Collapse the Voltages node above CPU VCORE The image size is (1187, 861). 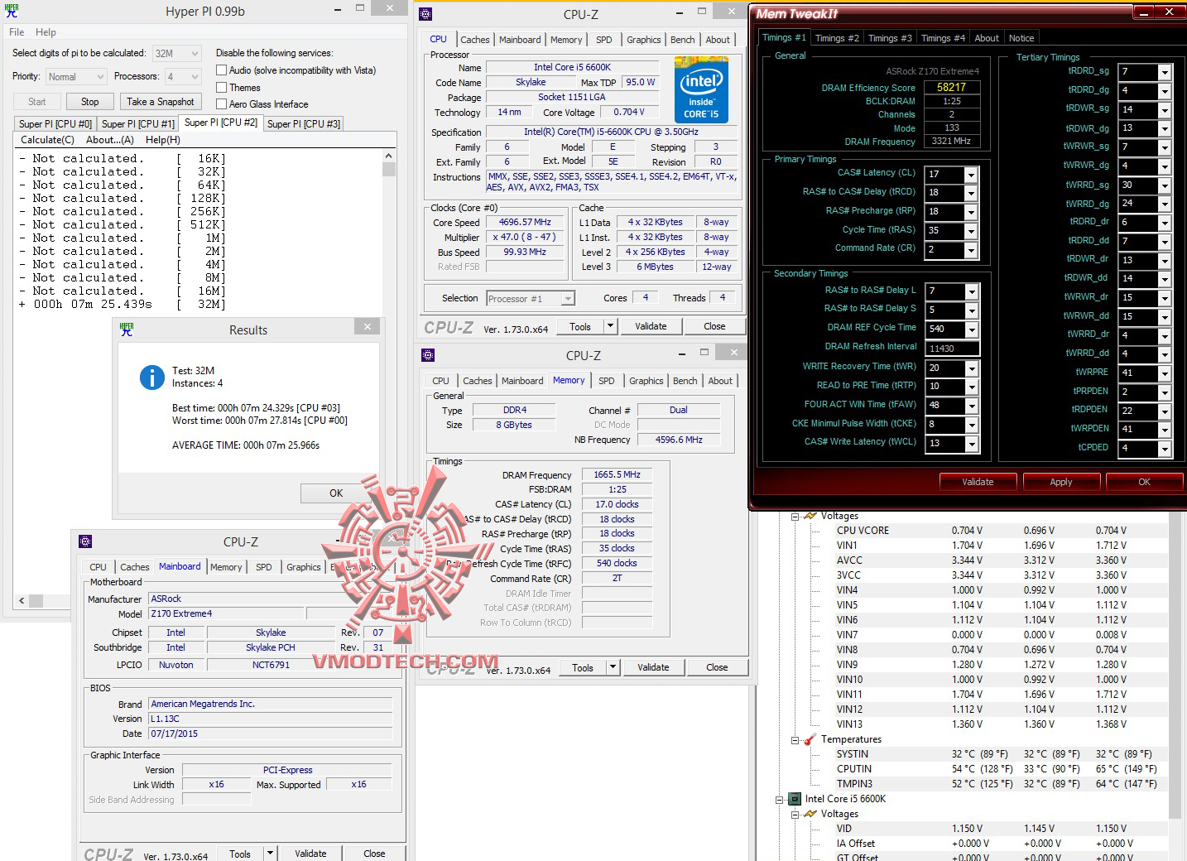coord(795,516)
